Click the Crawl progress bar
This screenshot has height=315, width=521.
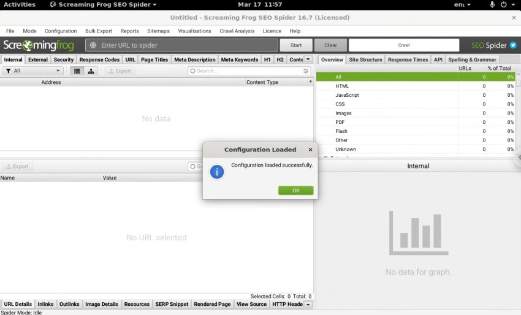pyautogui.click(x=403, y=45)
